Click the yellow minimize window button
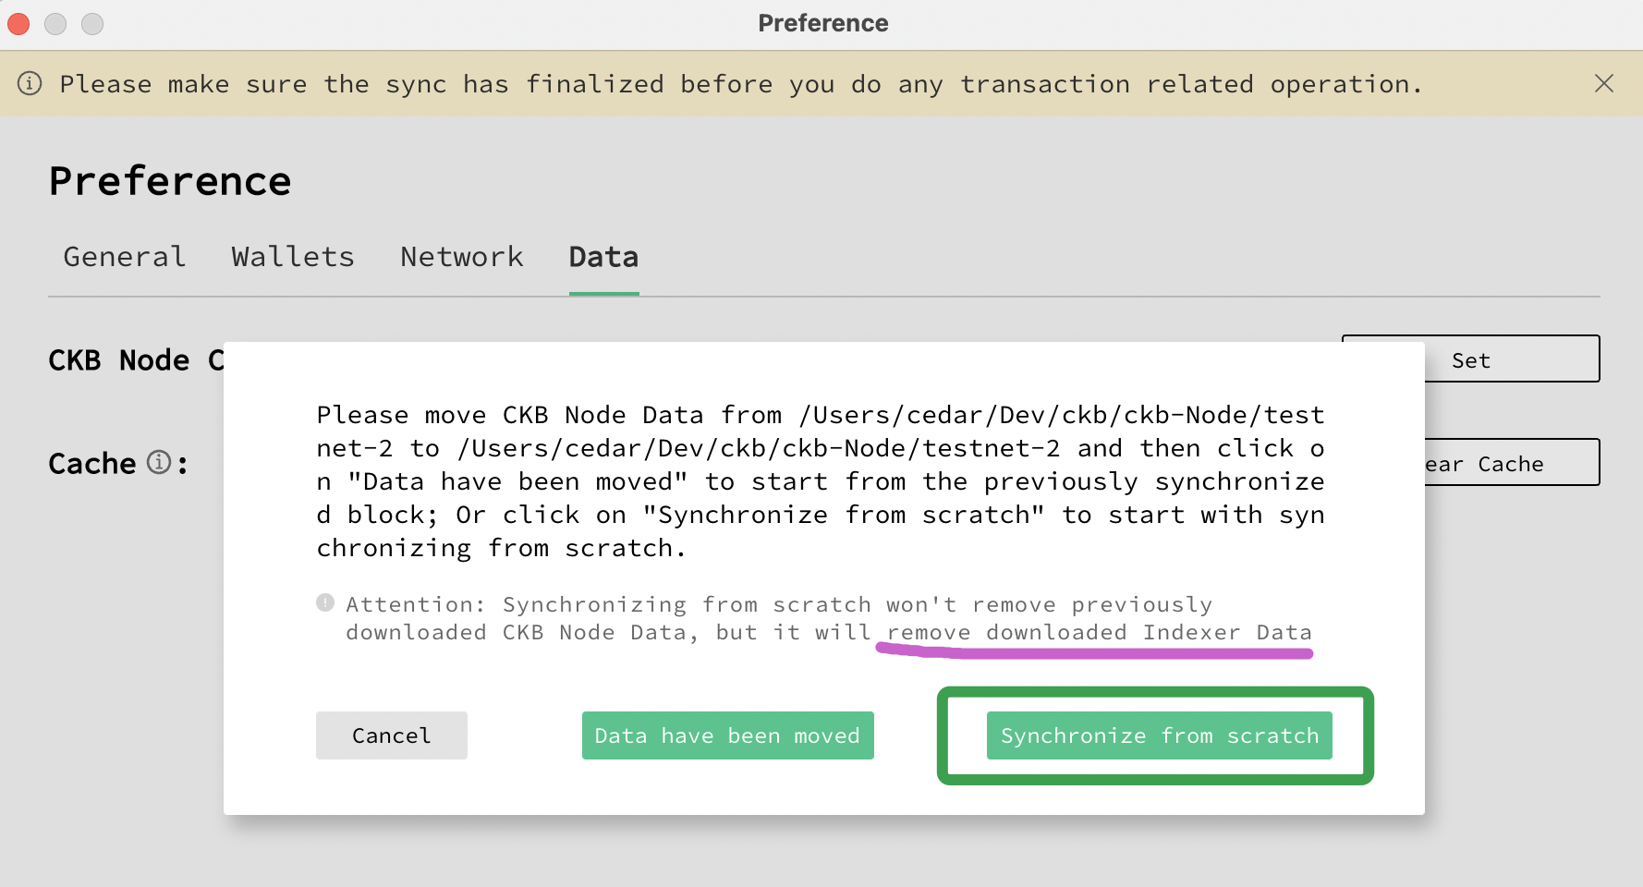1643x887 pixels. click(x=55, y=23)
